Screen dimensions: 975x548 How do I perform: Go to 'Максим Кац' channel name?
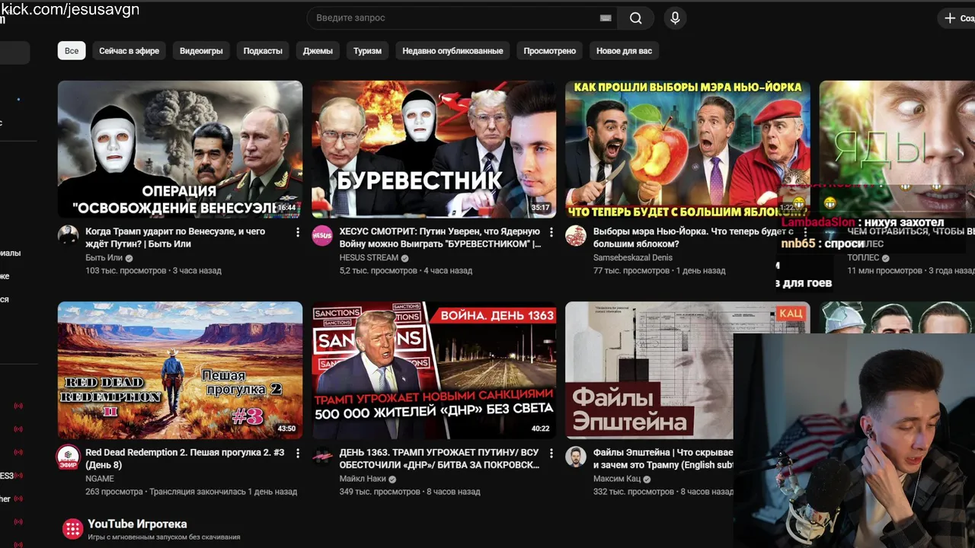pyautogui.click(x=616, y=479)
